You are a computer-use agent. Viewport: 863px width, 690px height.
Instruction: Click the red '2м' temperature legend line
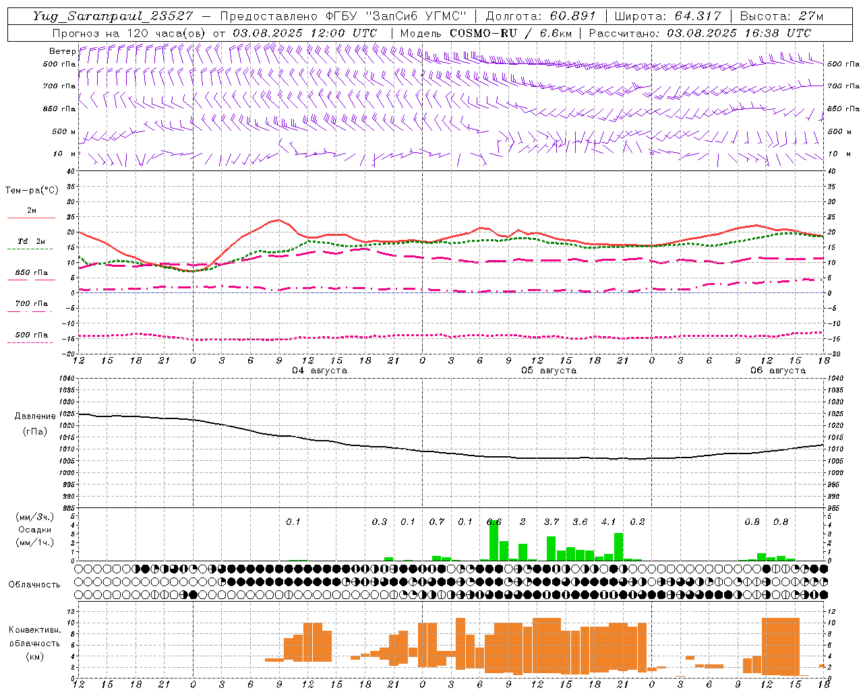[x=31, y=218]
